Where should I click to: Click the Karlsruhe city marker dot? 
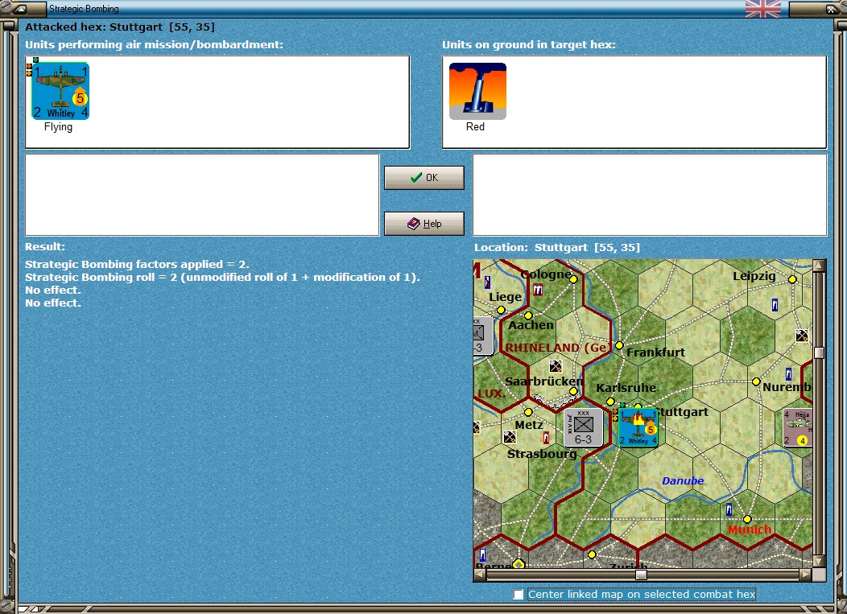tap(609, 402)
